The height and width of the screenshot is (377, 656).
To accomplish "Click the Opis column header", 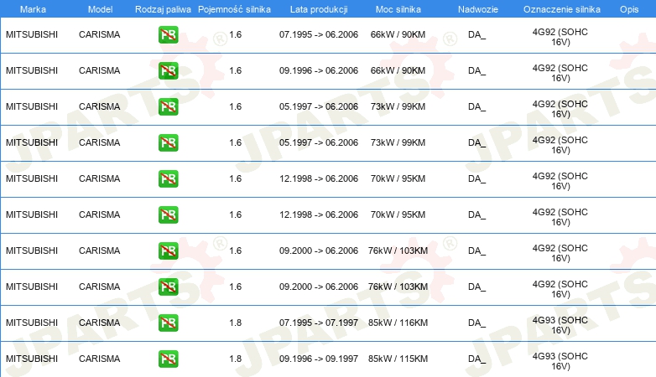I will pos(629,9).
